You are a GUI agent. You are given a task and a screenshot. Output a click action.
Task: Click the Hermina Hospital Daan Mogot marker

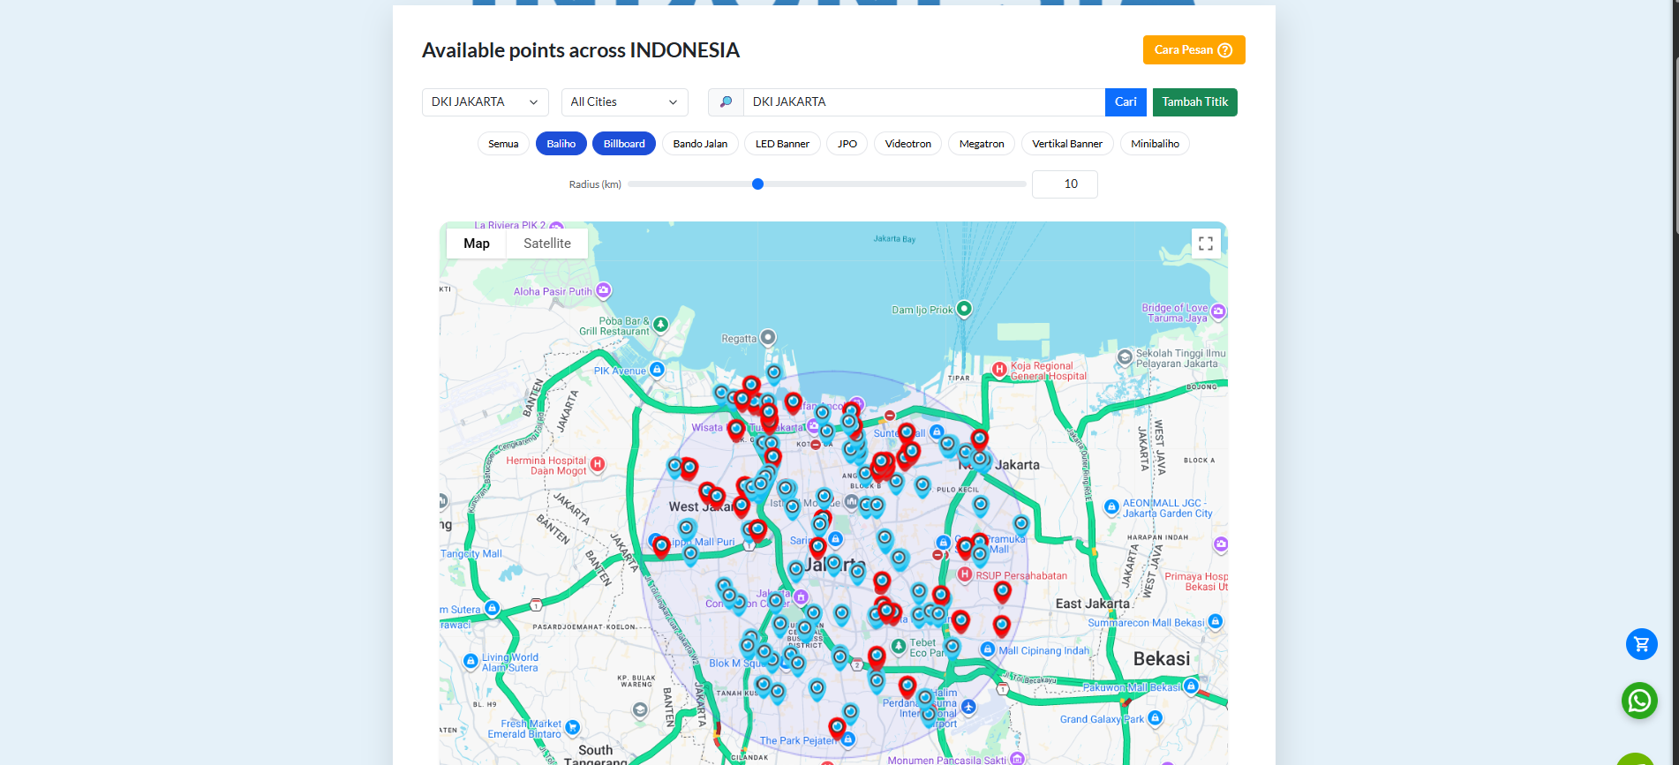(x=598, y=464)
